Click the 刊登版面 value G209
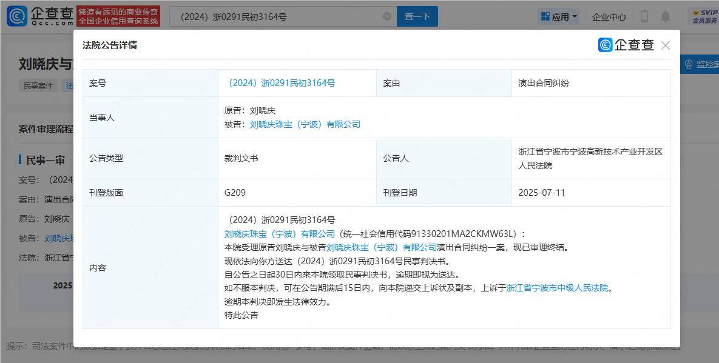 pyautogui.click(x=235, y=193)
